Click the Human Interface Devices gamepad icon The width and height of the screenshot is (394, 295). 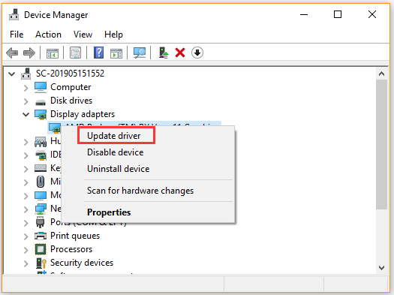pyautogui.click(x=41, y=142)
